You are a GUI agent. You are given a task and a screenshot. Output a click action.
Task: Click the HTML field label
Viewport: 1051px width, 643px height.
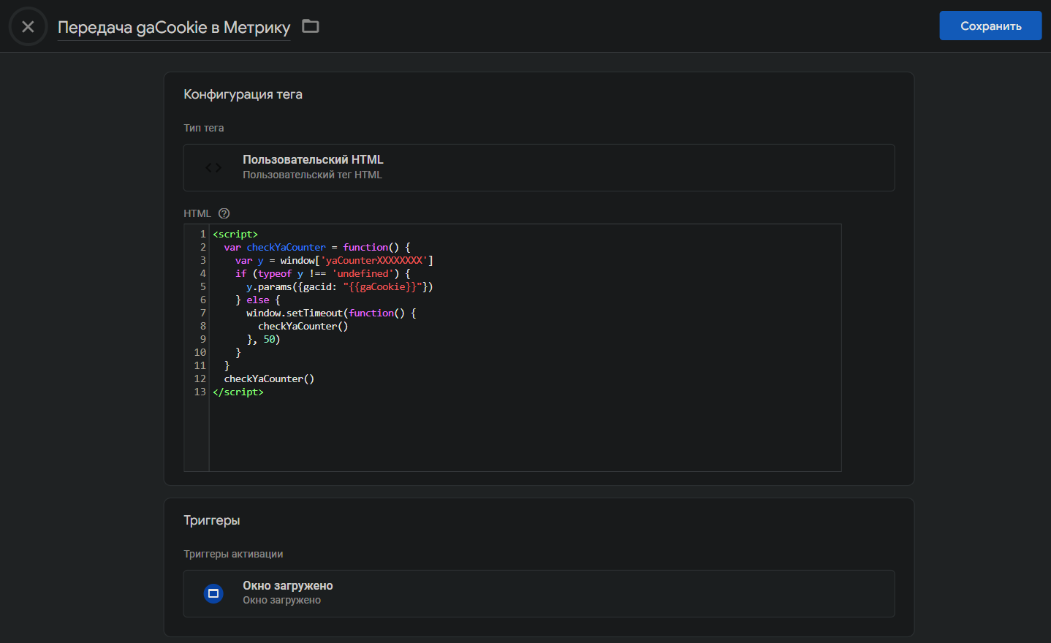coord(197,213)
